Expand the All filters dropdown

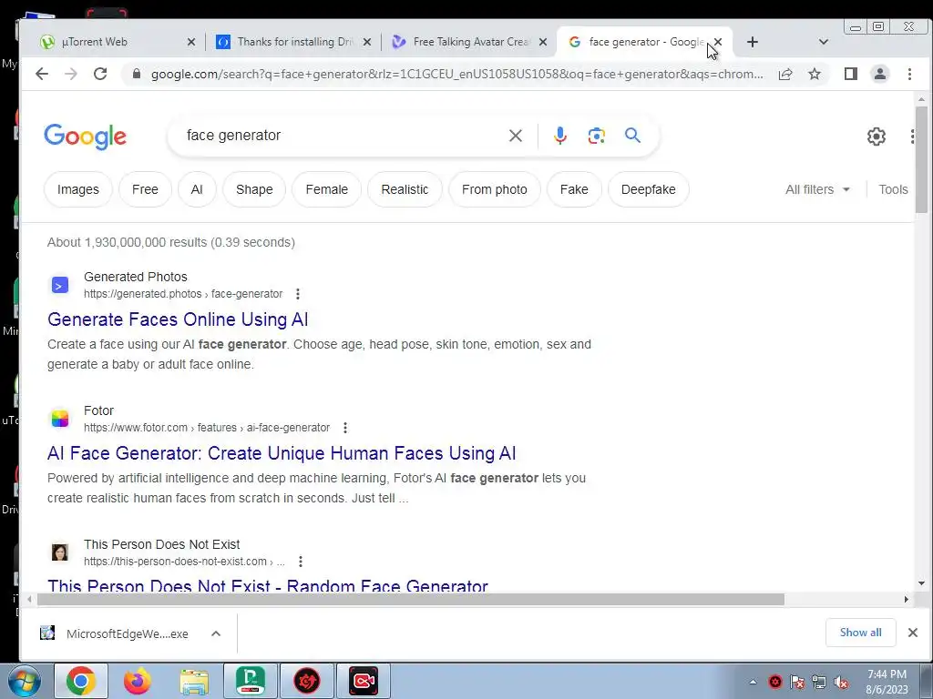coord(817,189)
